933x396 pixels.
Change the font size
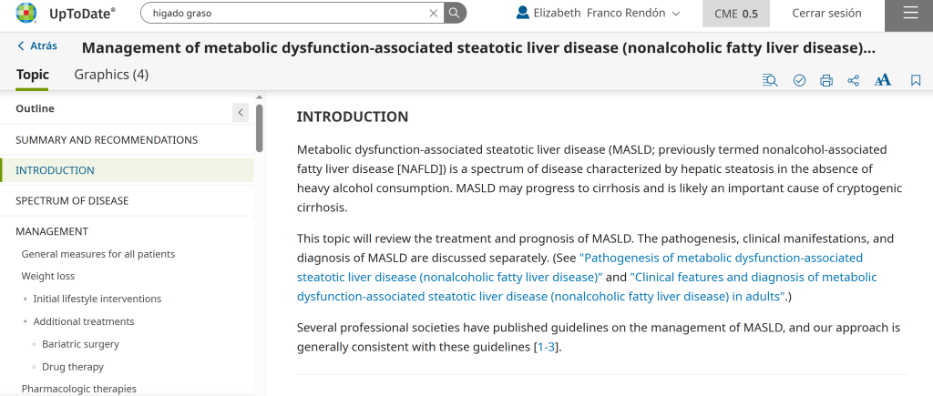883,80
